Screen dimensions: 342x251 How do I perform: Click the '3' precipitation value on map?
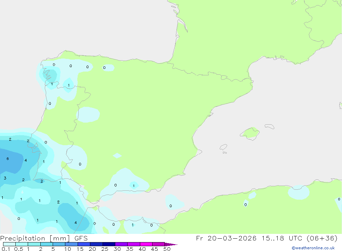coord(5,178)
